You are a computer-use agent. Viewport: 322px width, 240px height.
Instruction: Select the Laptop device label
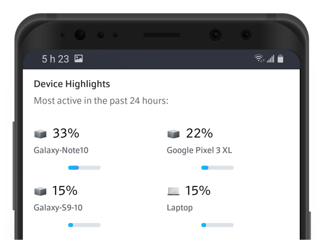[179, 208]
